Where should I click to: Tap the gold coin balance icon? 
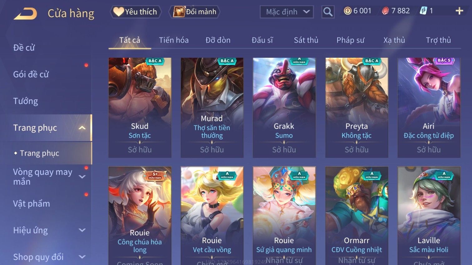pyautogui.click(x=347, y=11)
